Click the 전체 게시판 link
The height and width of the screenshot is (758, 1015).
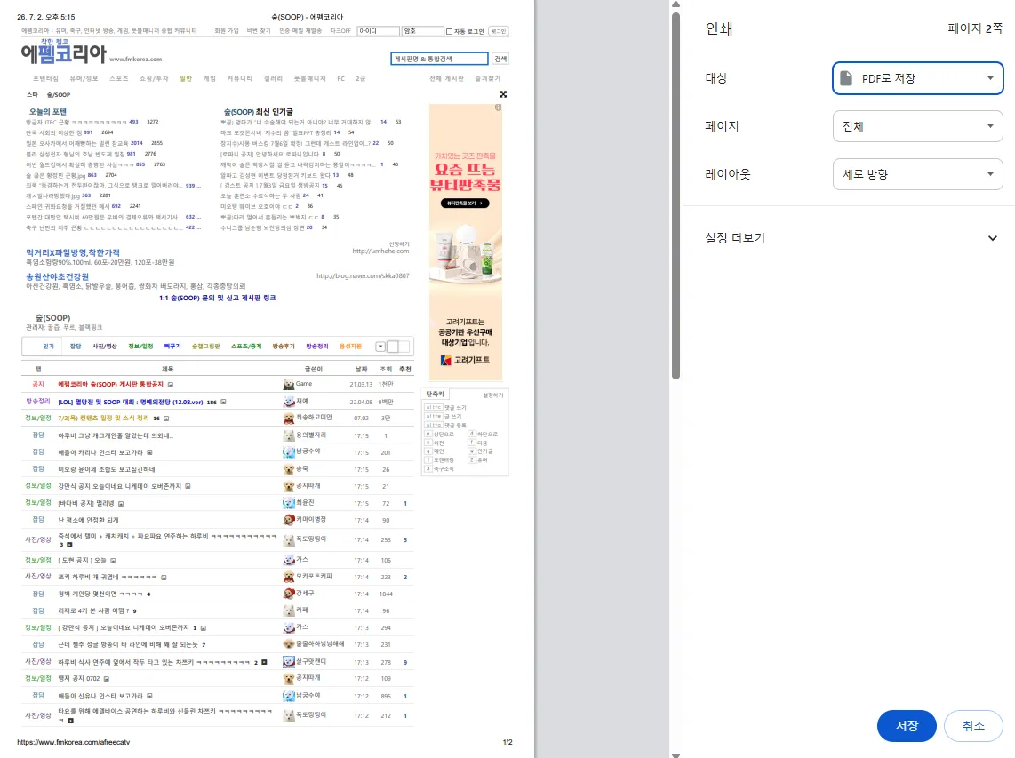pyautogui.click(x=446, y=78)
